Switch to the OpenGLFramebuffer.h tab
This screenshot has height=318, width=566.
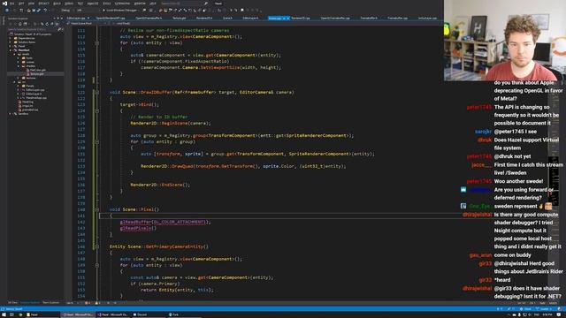149,18
